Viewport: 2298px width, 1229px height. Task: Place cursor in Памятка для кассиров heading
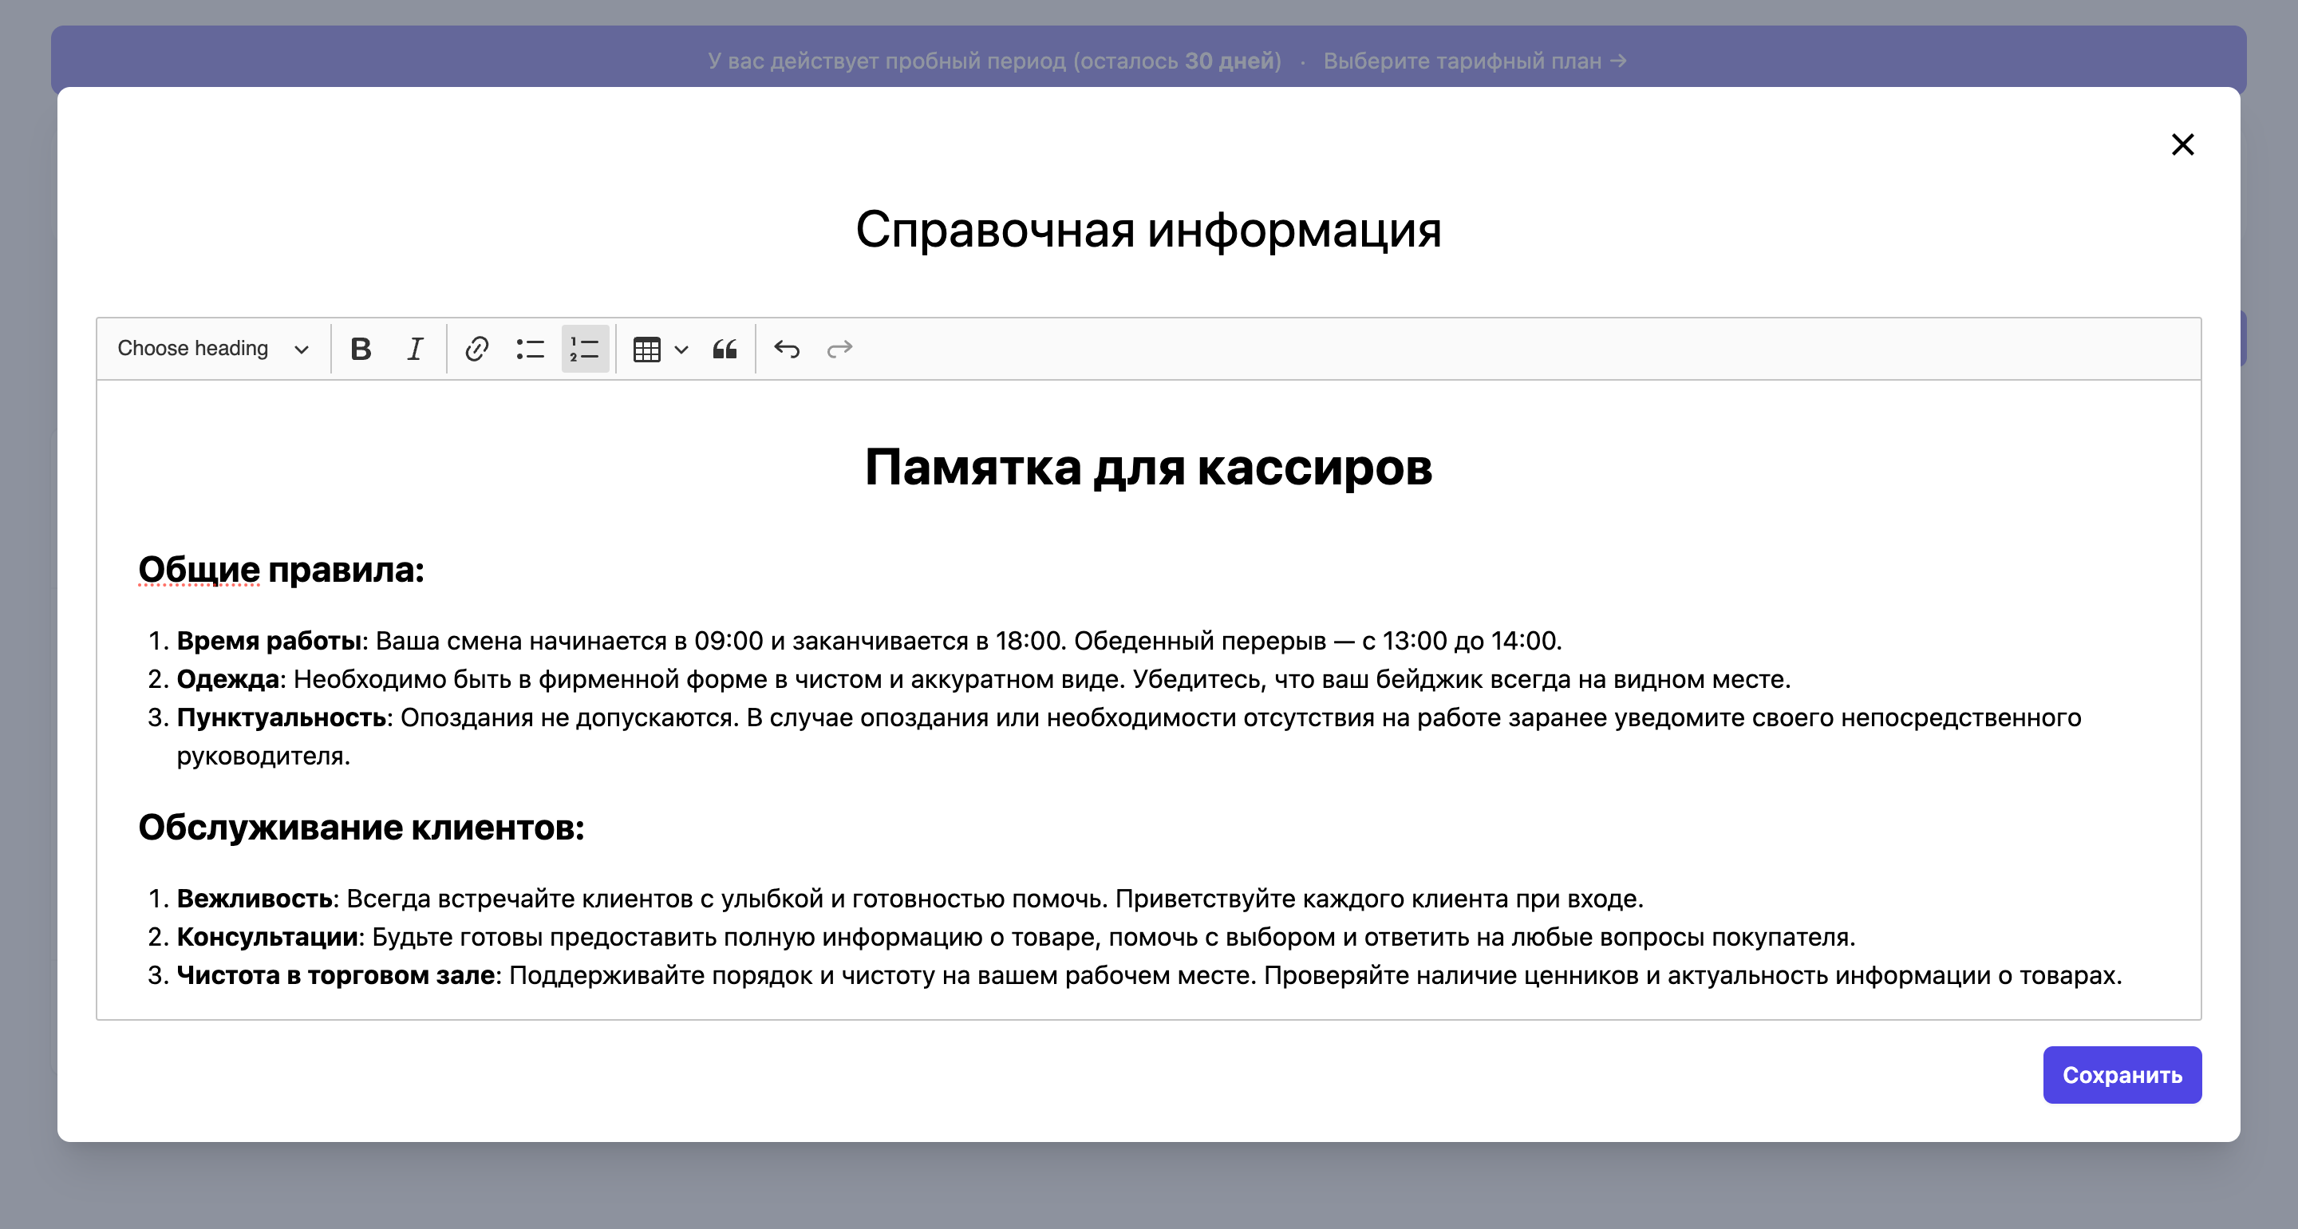(1148, 467)
